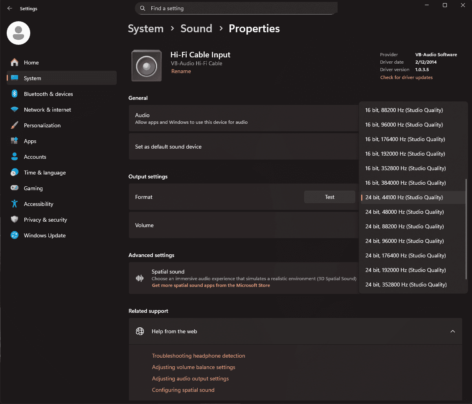Click the back arrow in Settings
472x404 pixels.
coord(10,8)
